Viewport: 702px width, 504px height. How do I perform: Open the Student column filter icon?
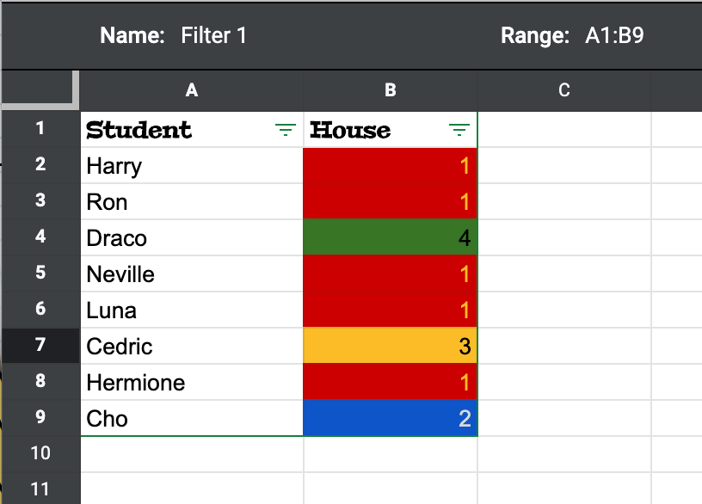coord(284,130)
